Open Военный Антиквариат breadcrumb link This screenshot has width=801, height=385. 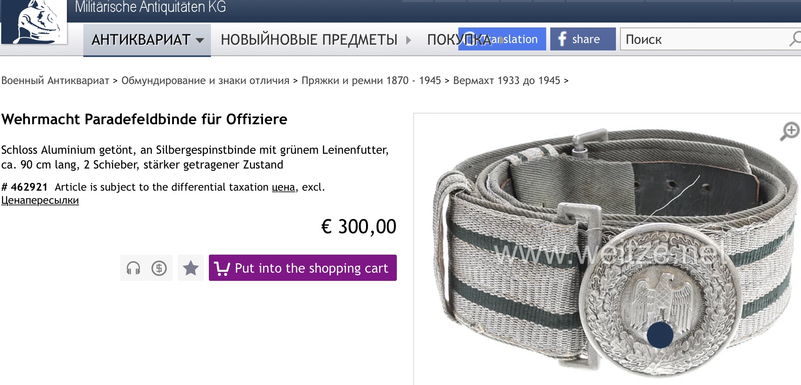tap(55, 80)
